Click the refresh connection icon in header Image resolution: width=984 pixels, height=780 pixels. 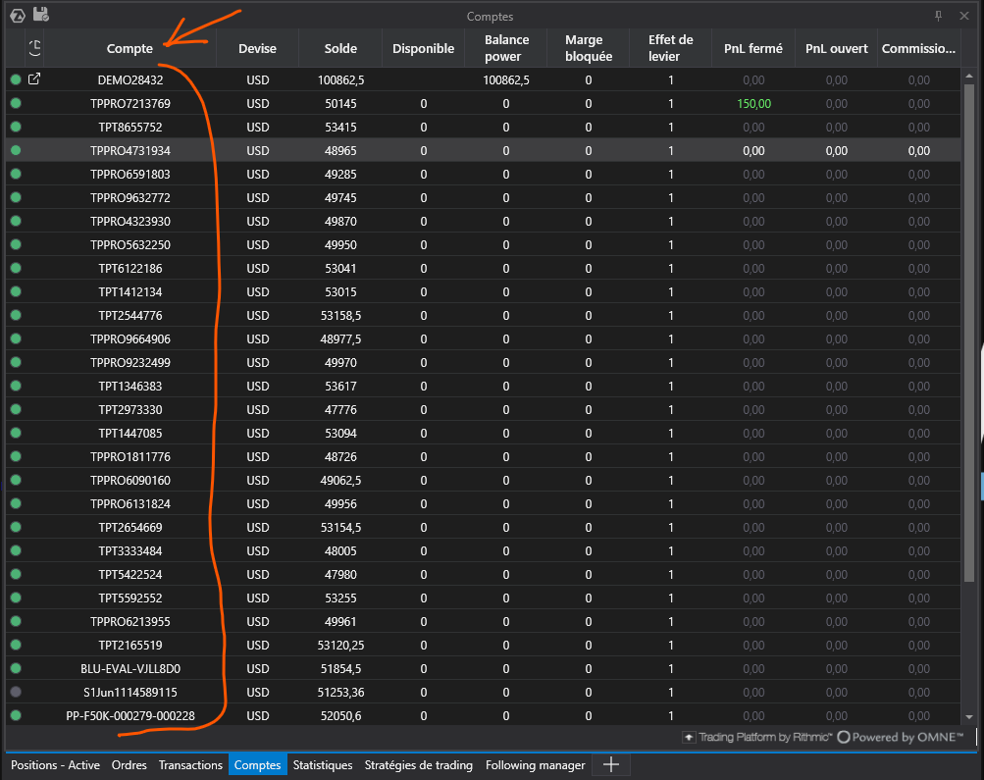[34, 48]
